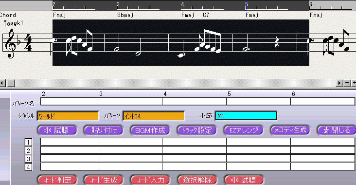Click the playback cursor at measure 5

[247, 5]
